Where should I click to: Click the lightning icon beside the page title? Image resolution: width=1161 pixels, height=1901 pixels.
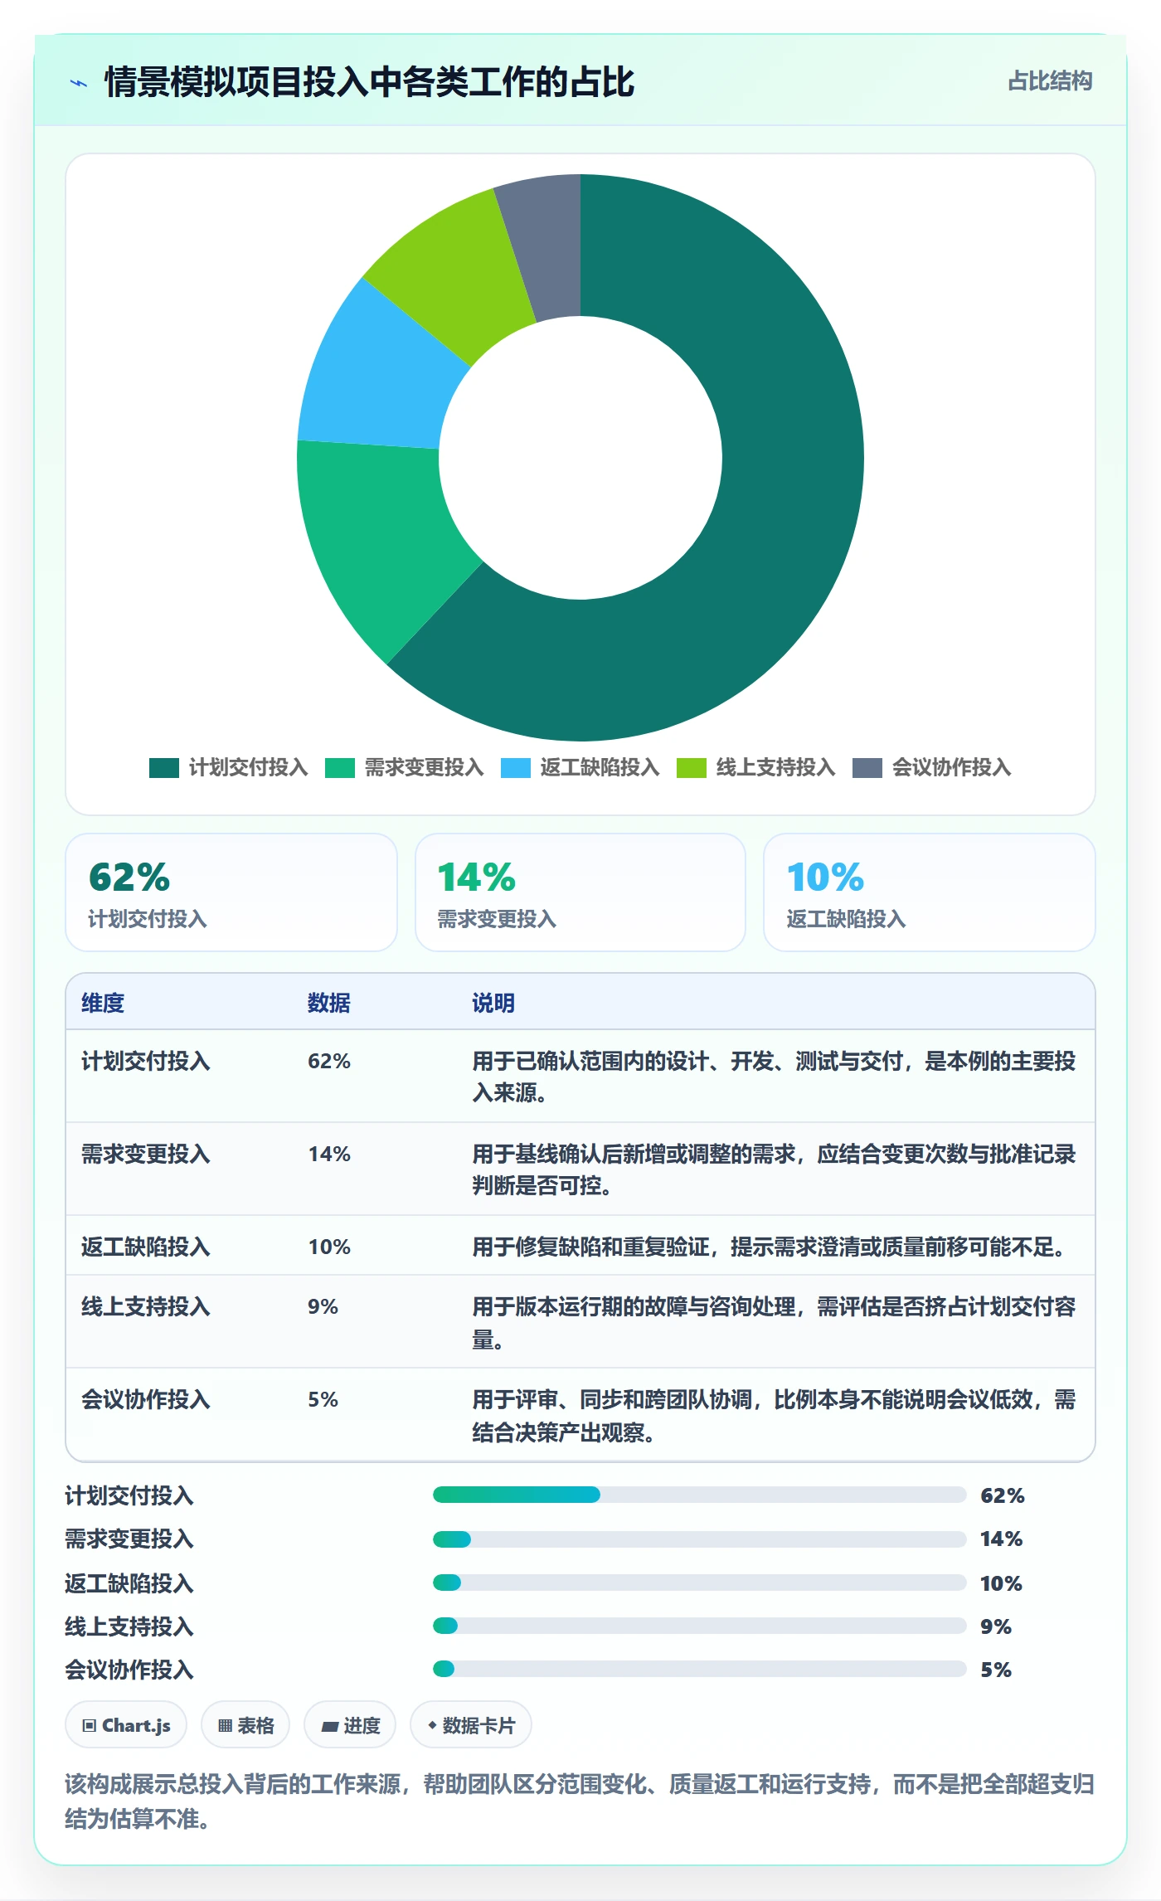(x=79, y=83)
